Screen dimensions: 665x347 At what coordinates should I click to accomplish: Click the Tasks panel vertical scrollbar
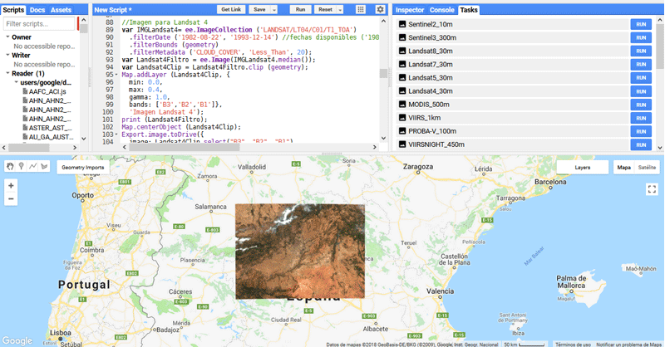click(x=660, y=46)
